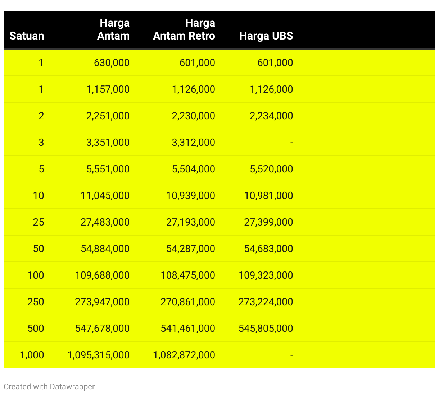Click 601,000 in the Harga UBS column
The image size is (439, 395).
click(x=275, y=63)
